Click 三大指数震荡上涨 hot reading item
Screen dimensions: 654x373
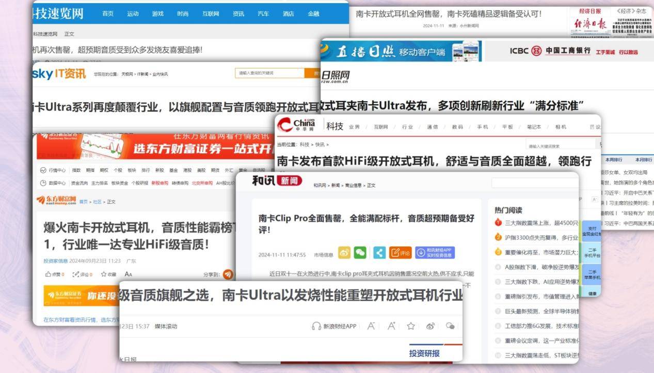[541, 223]
